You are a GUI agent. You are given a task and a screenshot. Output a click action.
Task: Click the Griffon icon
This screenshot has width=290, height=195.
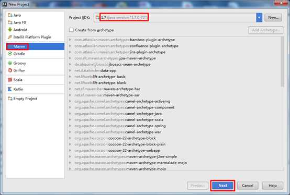click(x=10, y=70)
